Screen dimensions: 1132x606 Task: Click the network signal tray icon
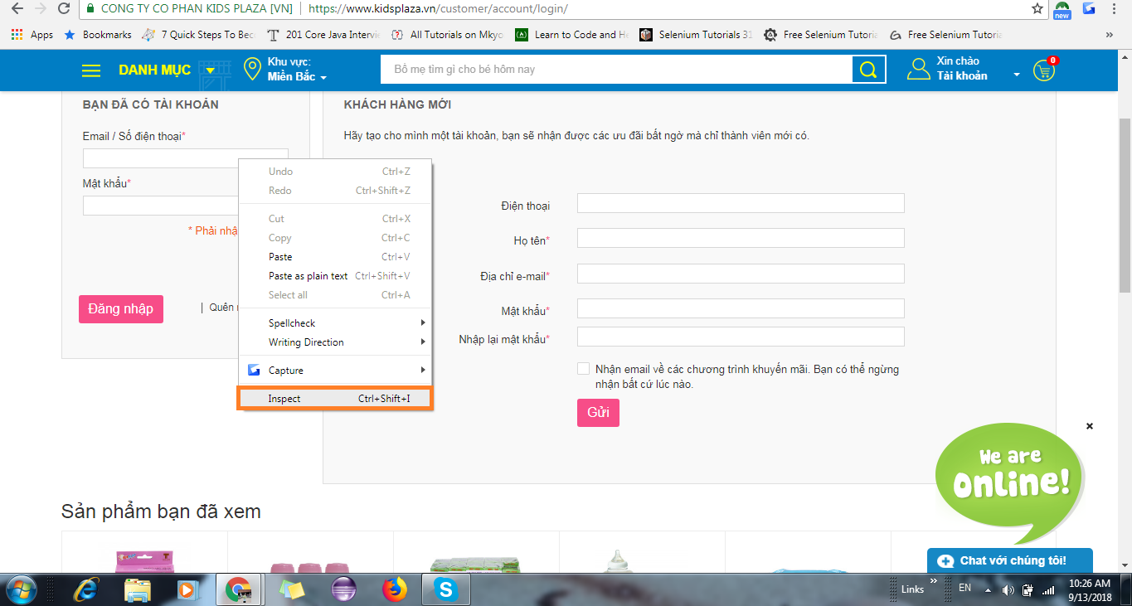click(x=1049, y=590)
